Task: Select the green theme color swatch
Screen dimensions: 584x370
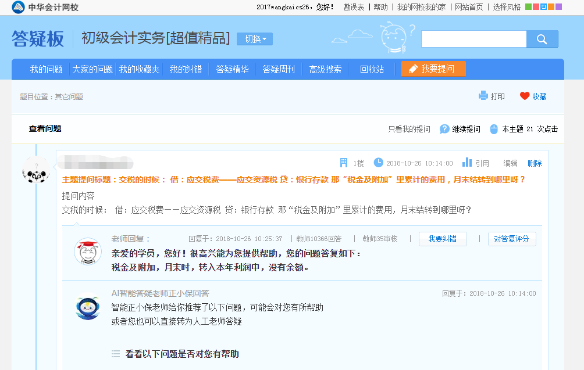Action: tap(528, 7)
